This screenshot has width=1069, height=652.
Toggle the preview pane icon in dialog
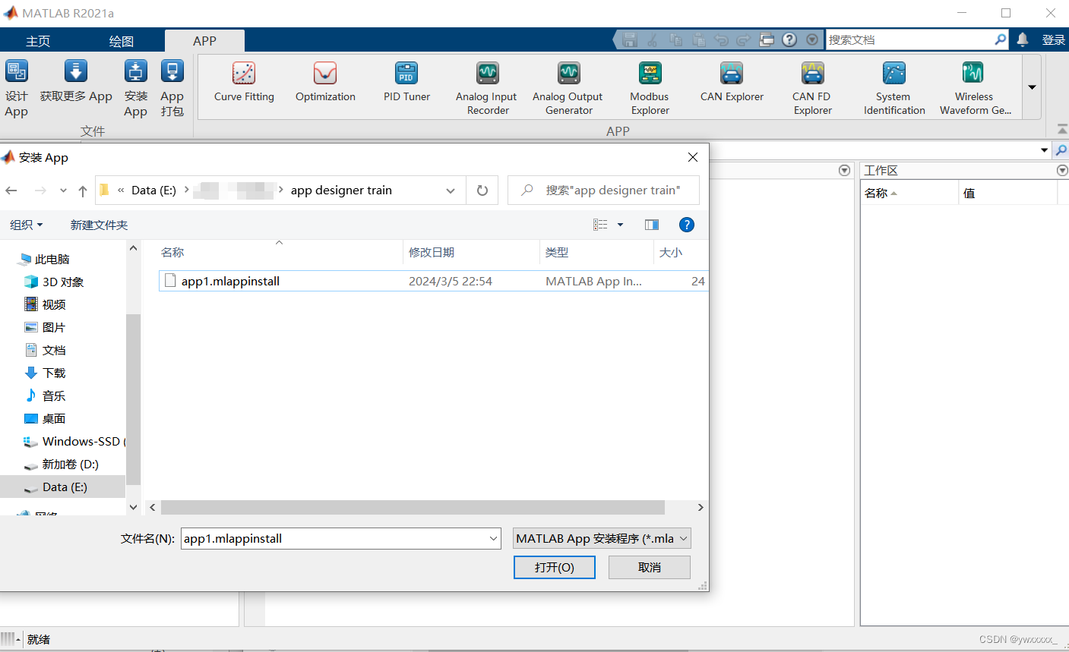[x=652, y=225]
